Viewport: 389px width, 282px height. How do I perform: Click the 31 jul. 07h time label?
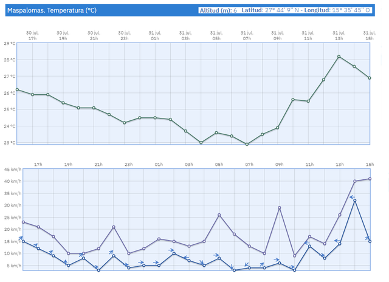coord(247,35)
